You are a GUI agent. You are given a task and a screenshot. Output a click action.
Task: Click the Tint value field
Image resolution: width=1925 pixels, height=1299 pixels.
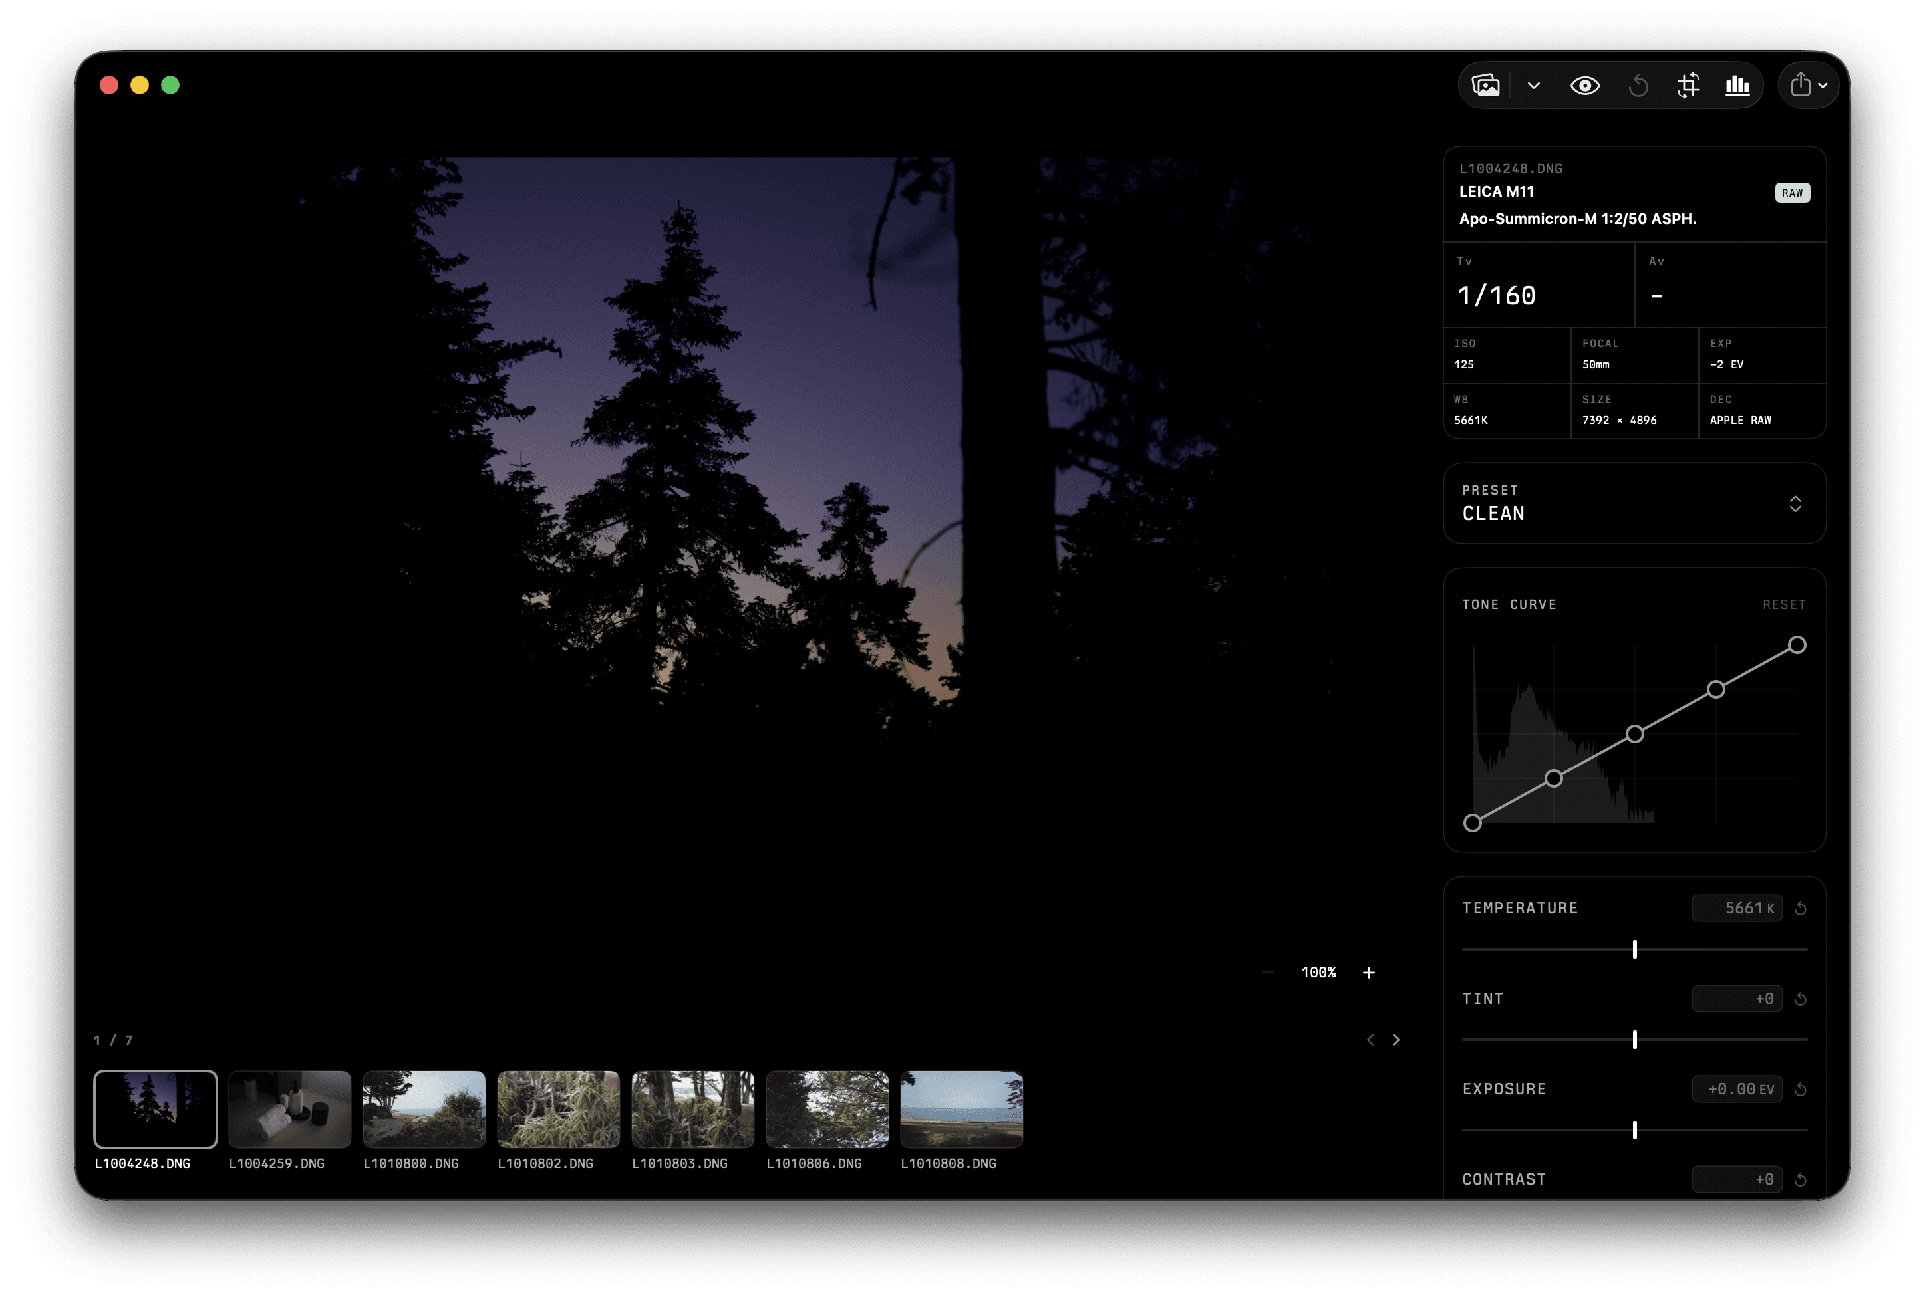click(1736, 999)
